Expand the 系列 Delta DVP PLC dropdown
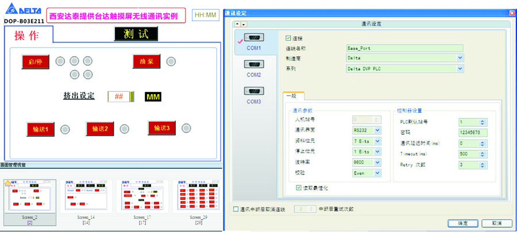Viewport: 517px width, 232px height. click(x=460, y=68)
